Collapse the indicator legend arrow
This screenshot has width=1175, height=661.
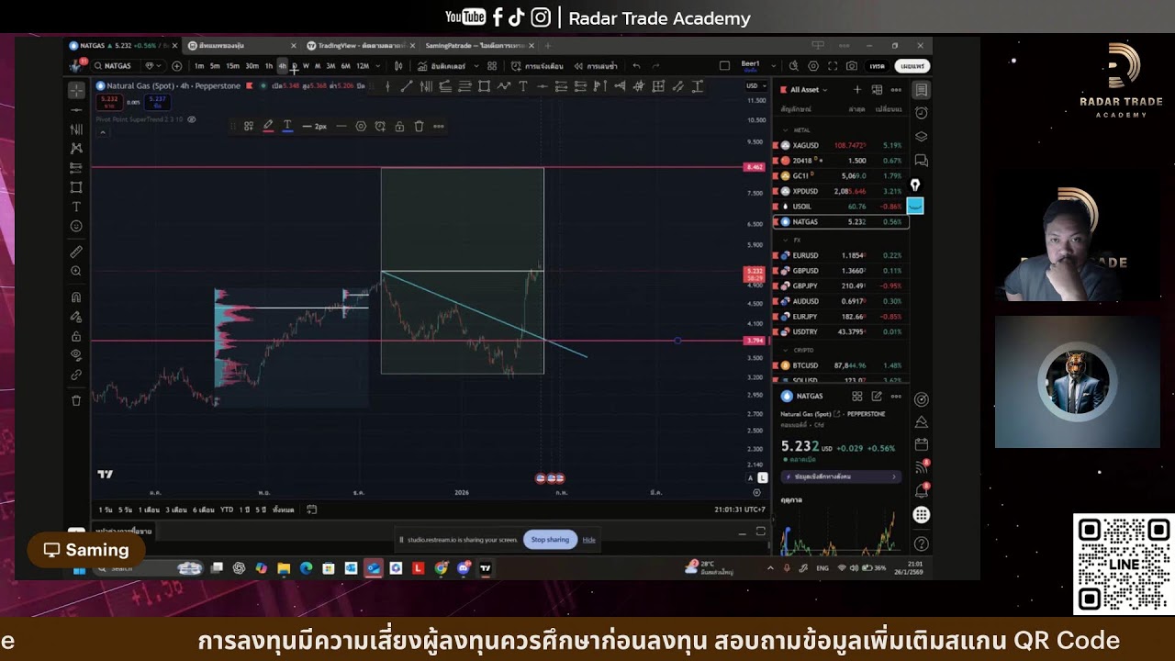[x=102, y=132]
